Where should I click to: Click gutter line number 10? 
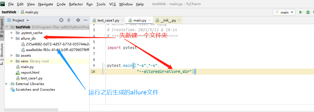(93, 72)
